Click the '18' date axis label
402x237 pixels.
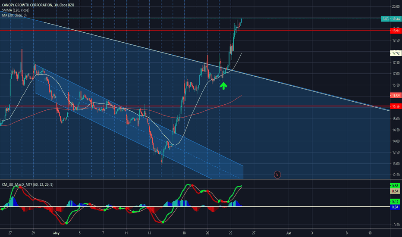click(x=184, y=233)
